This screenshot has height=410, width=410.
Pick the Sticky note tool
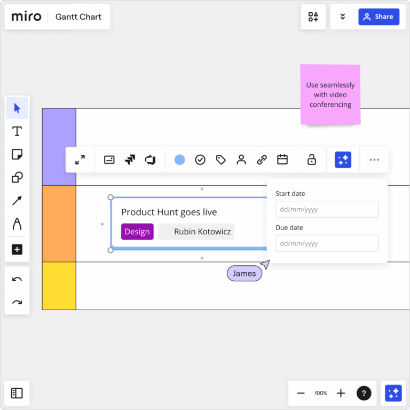pyautogui.click(x=17, y=154)
